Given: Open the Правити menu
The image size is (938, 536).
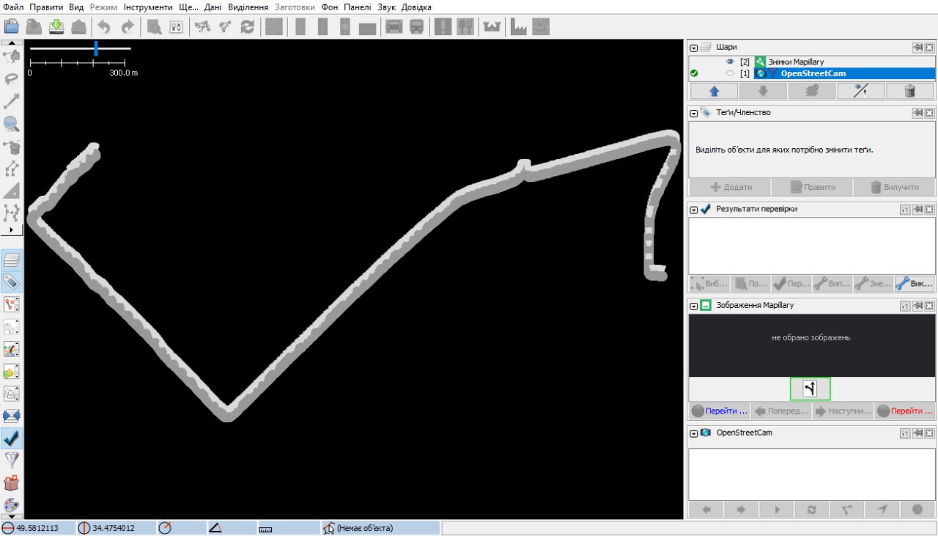Looking at the screenshot, I should point(47,7).
